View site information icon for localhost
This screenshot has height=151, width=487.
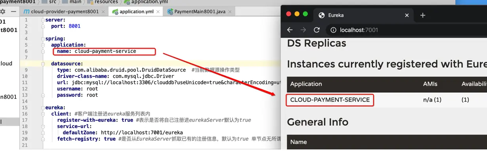(x=333, y=30)
